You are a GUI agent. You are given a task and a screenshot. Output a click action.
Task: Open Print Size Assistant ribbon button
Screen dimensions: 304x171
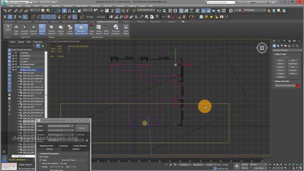115,29
